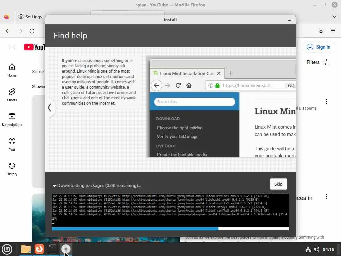This screenshot has height=256, width=341.
Task: Launch Files manager from taskbar
Action: tap(26, 249)
